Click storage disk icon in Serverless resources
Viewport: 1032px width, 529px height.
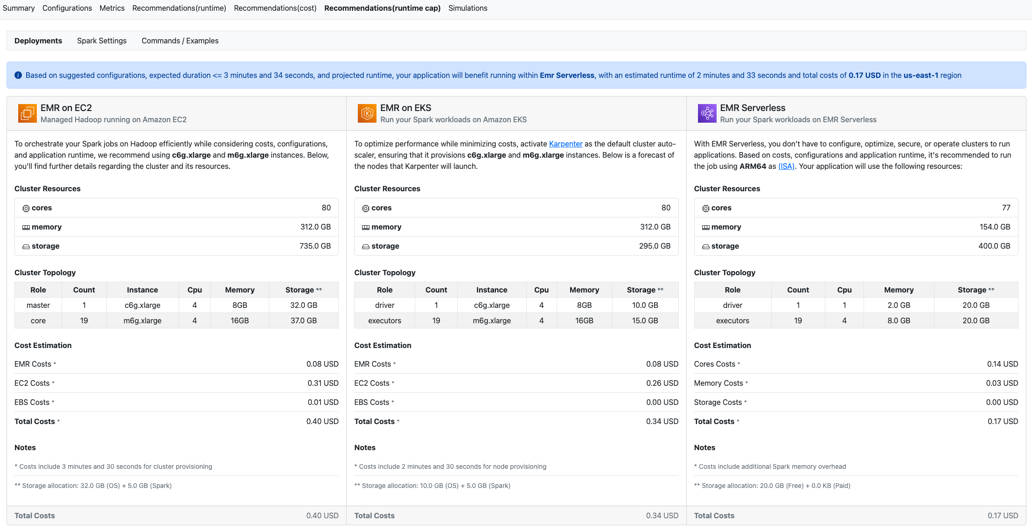[706, 247]
